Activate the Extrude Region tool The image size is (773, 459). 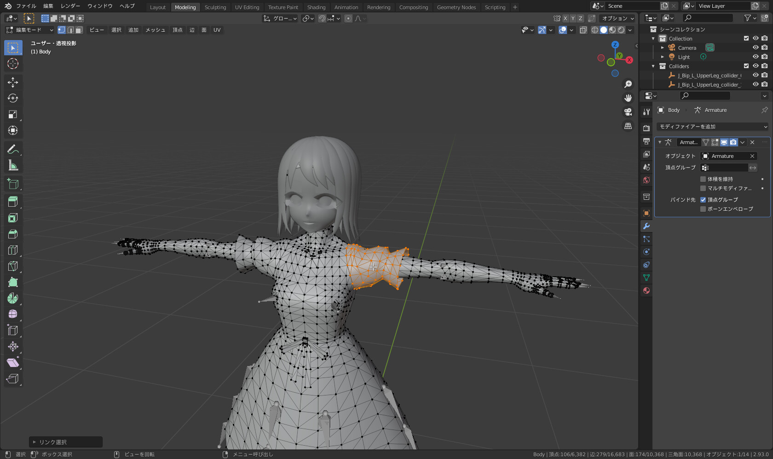[x=13, y=202]
